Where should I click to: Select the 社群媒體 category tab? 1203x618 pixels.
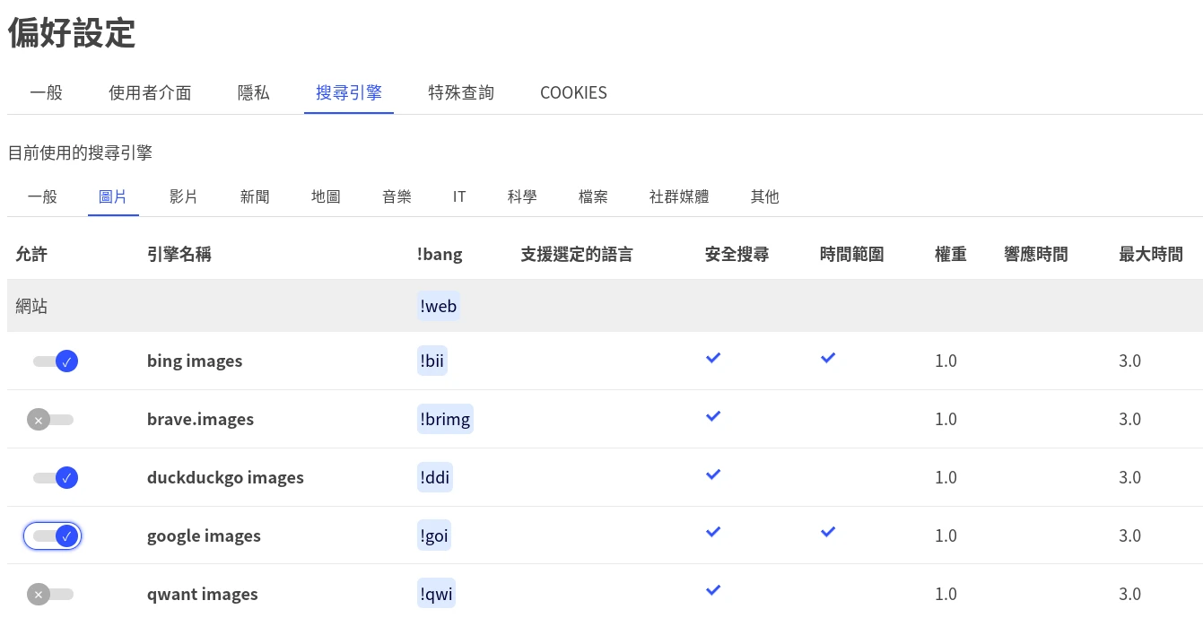tap(679, 196)
